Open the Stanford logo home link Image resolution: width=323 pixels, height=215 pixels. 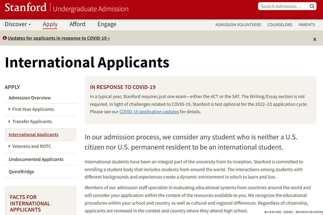26,7
